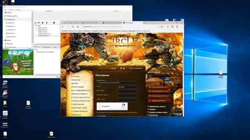
Task: Click the browser Share icon
Action: [x=177, y=27]
